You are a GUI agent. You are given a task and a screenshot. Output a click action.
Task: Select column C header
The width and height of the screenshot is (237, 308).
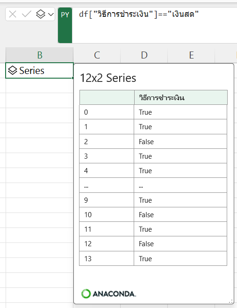(97, 55)
